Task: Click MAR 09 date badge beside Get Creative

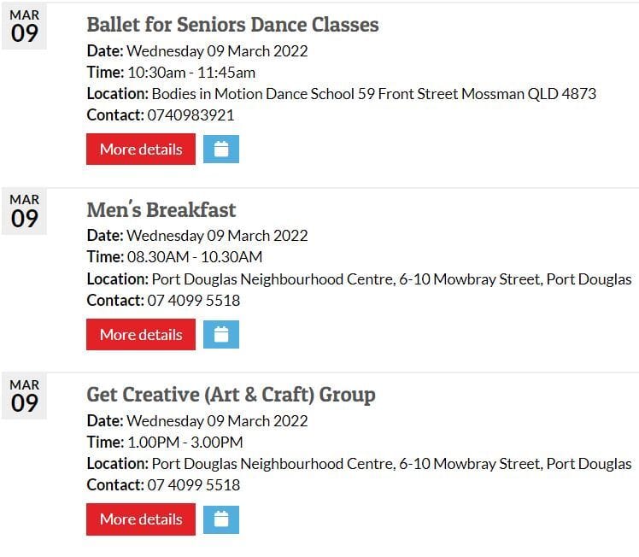Action: pos(24,396)
